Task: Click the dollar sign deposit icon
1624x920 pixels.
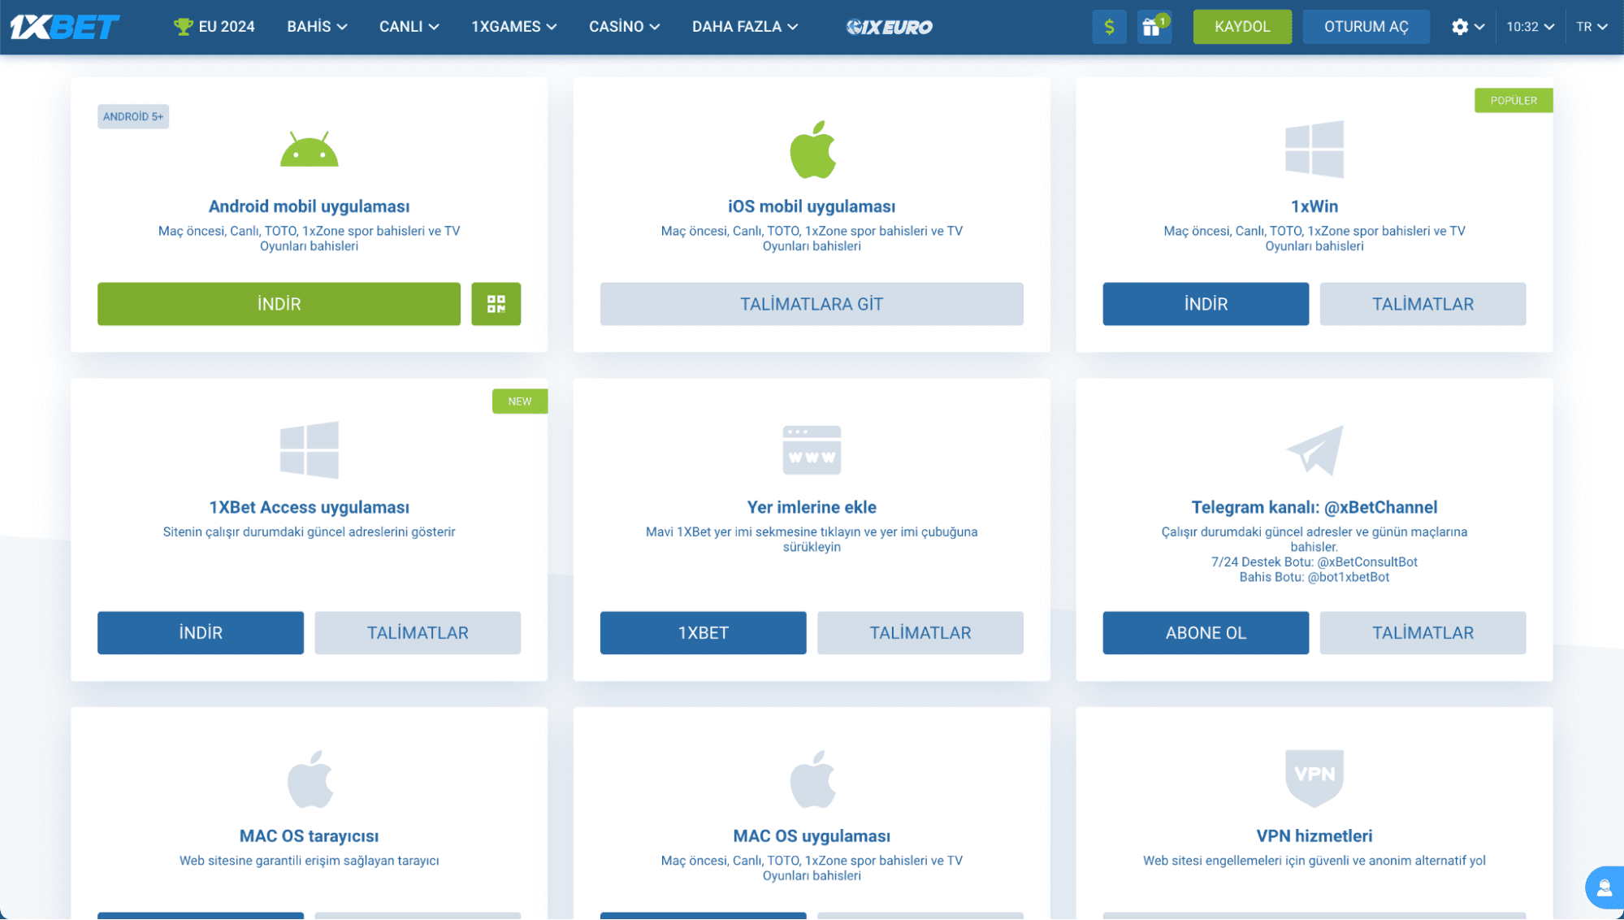Action: point(1109,27)
